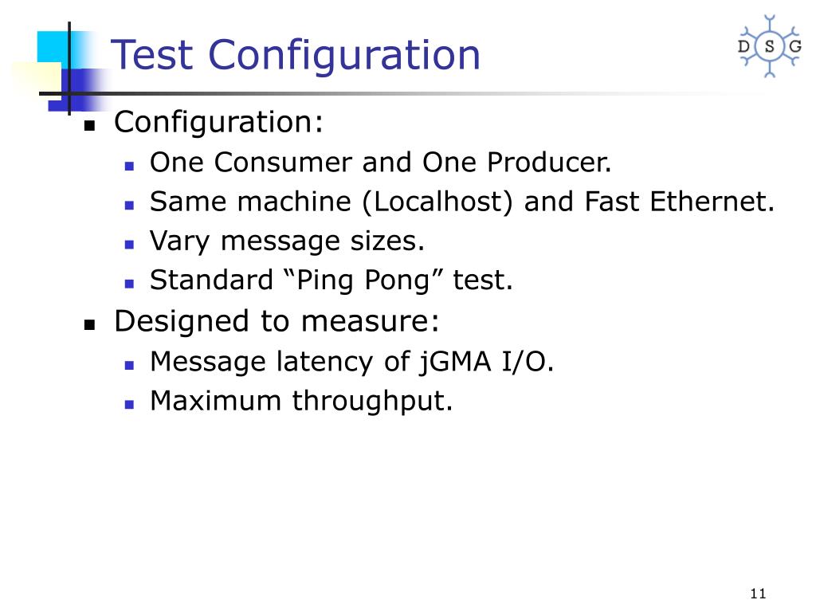Click the Designed to measure: heading
The image size is (816, 612).
click(x=277, y=322)
